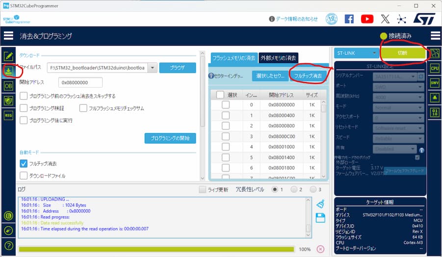Click the log panel scrollbar

coord(308,218)
